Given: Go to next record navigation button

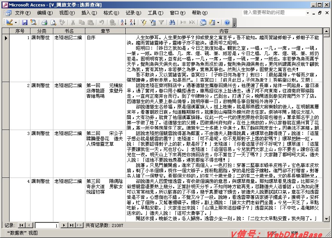Looking at the screenshot, I should click(x=64, y=225).
